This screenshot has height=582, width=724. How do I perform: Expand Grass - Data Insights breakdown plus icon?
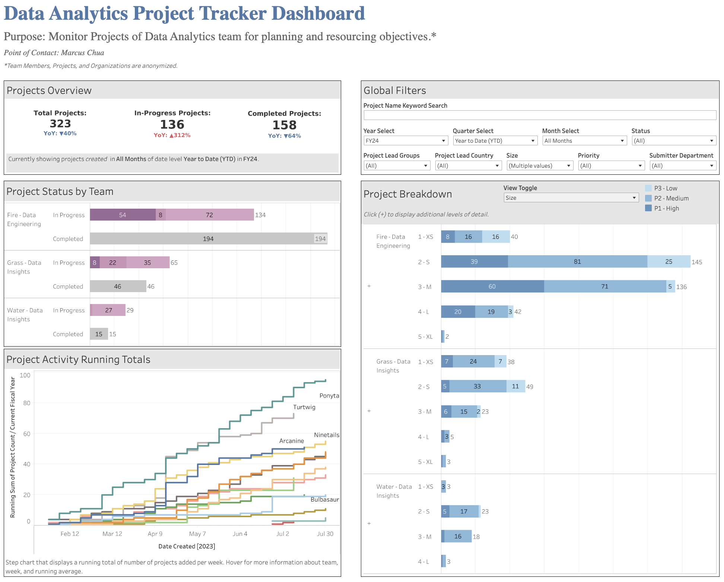pos(369,411)
